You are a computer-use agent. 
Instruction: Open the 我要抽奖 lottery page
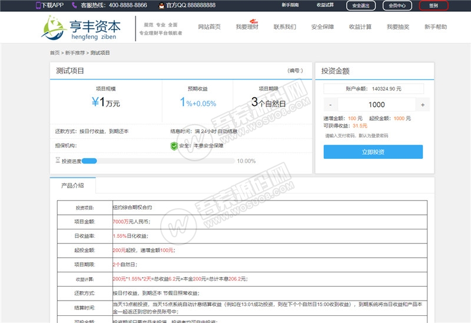click(x=397, y=27)
